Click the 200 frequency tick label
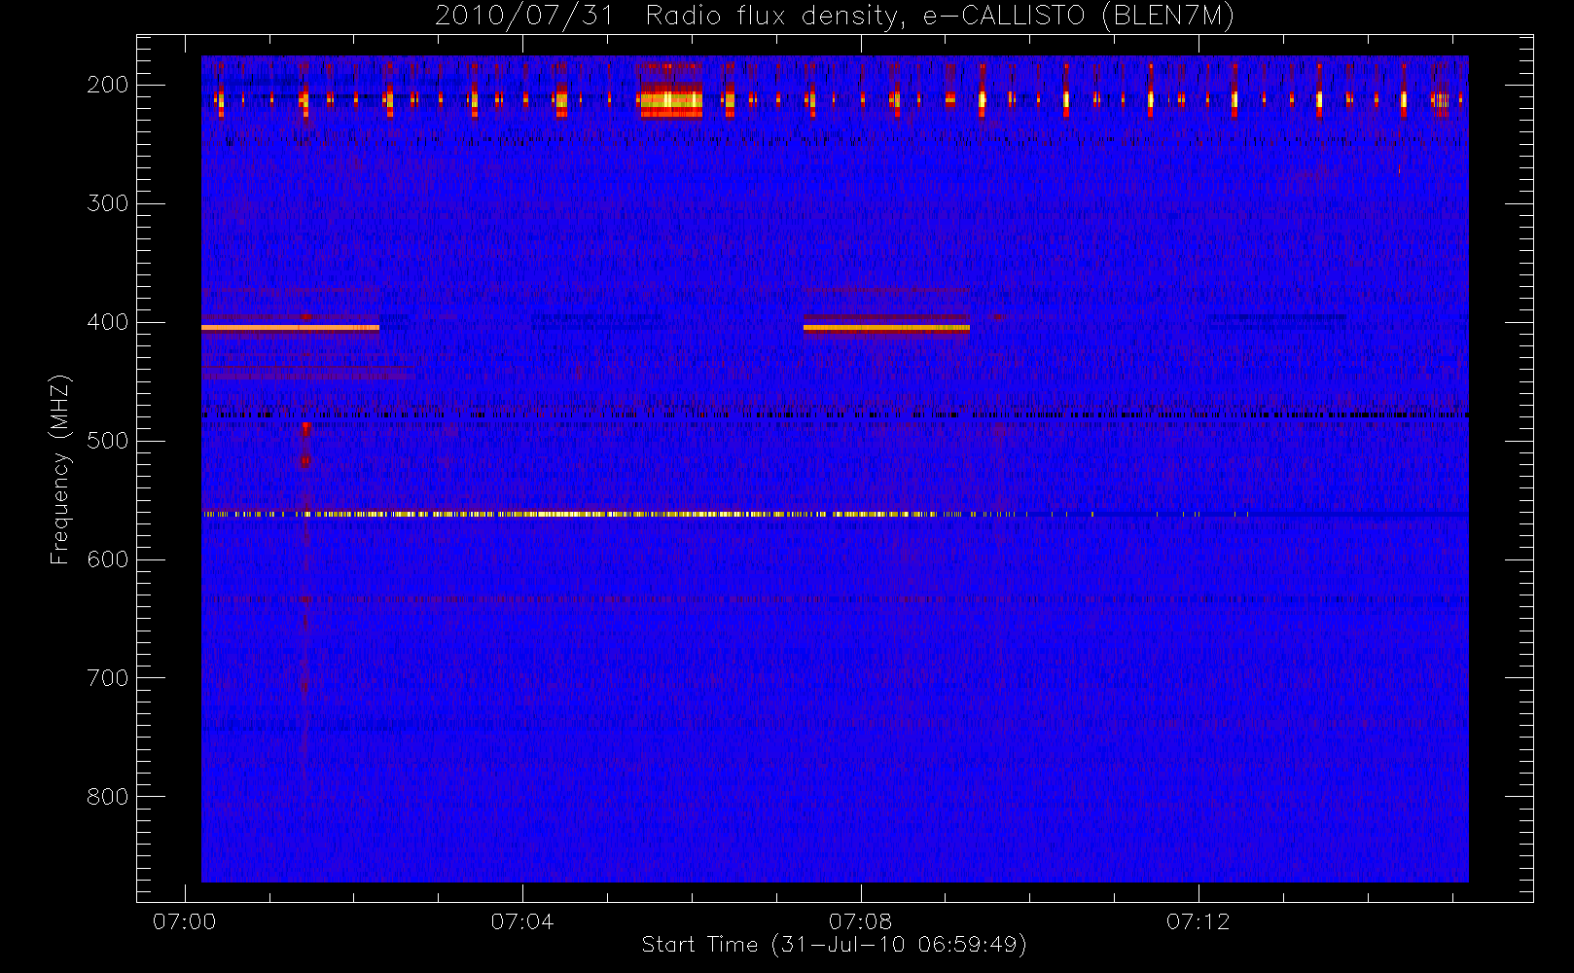Screen dimensions: 1574x973 (x=108, y=85)
